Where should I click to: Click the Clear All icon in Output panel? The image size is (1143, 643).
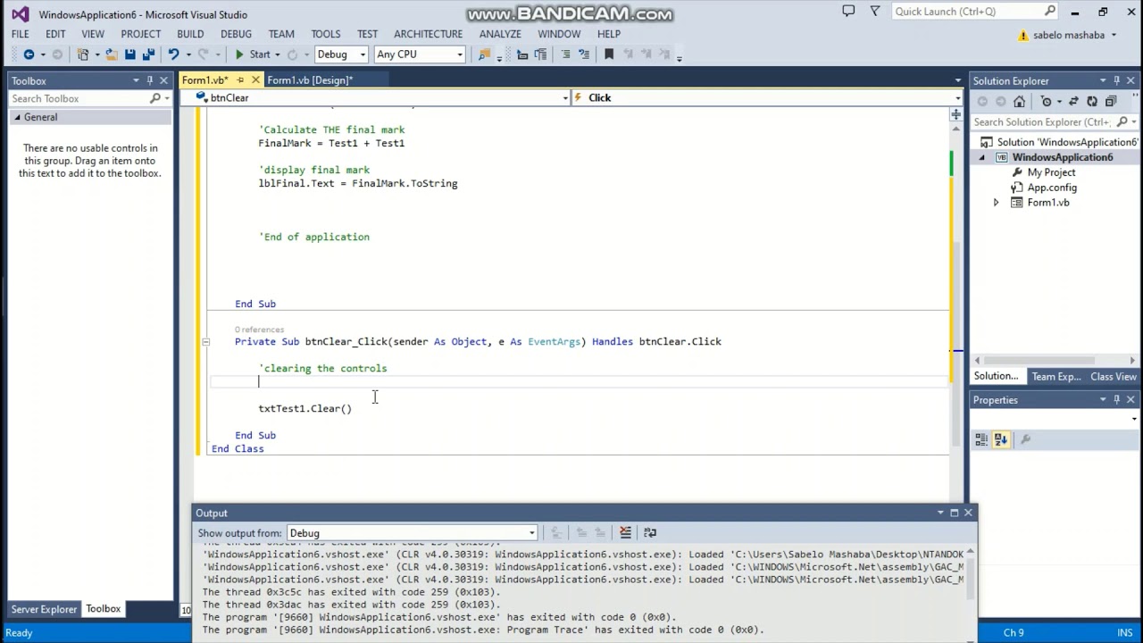click(625, 532)
